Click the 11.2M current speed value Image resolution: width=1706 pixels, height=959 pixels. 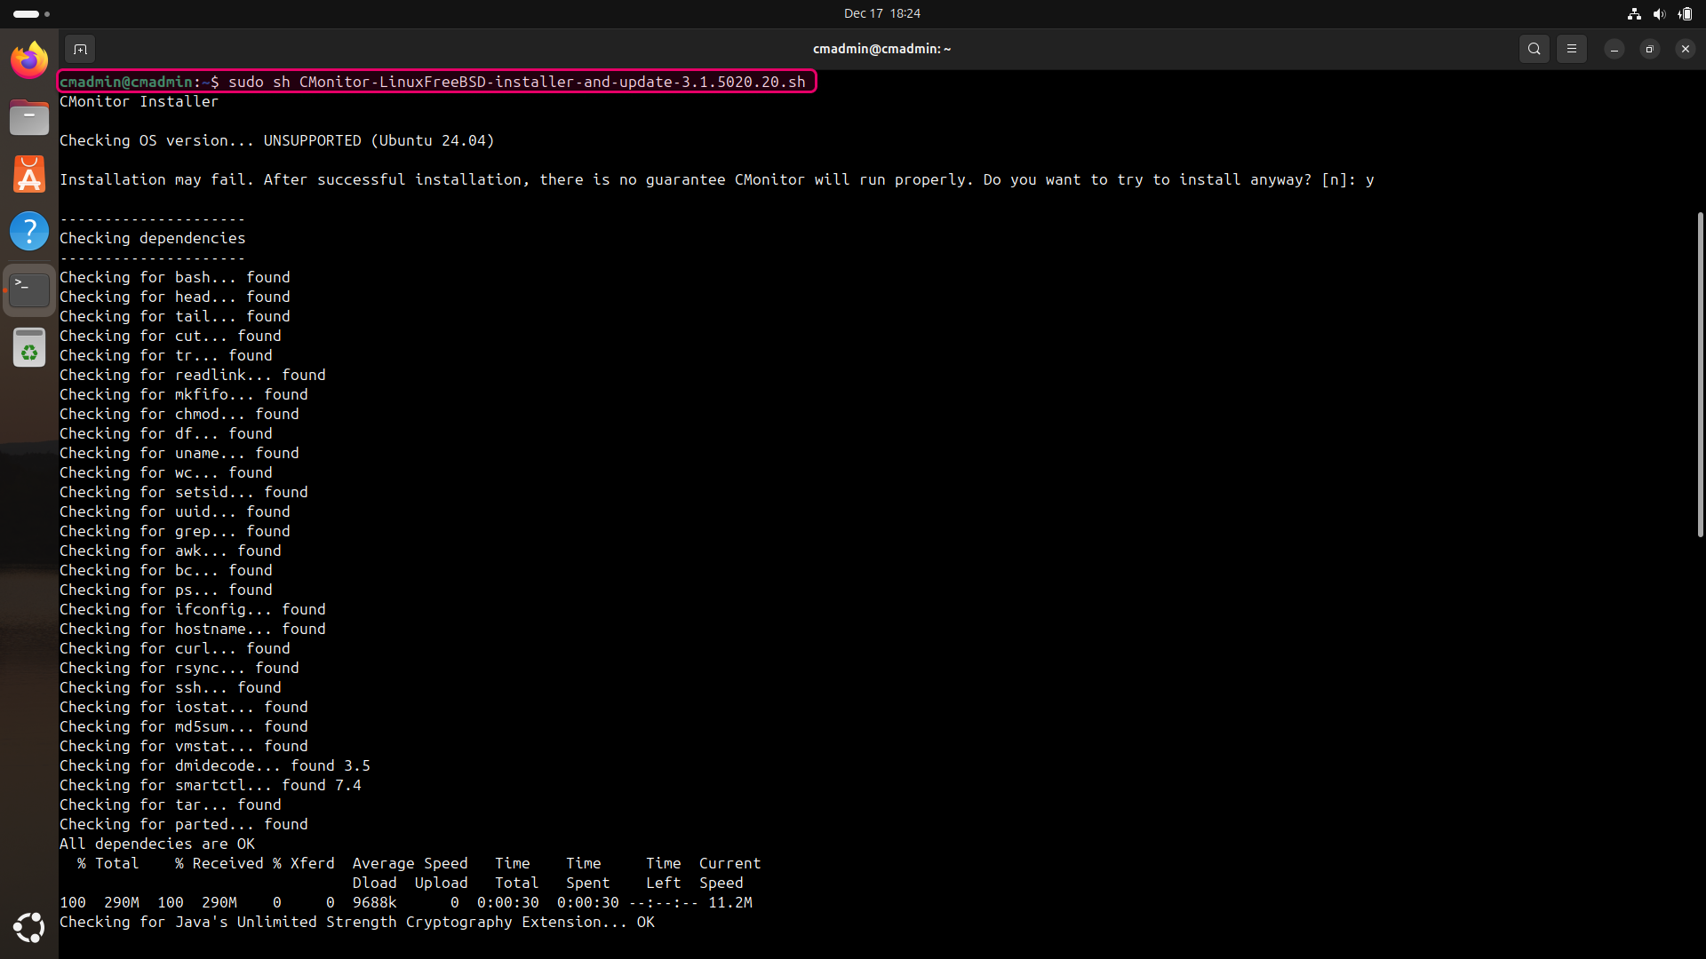tap(729, 902)
